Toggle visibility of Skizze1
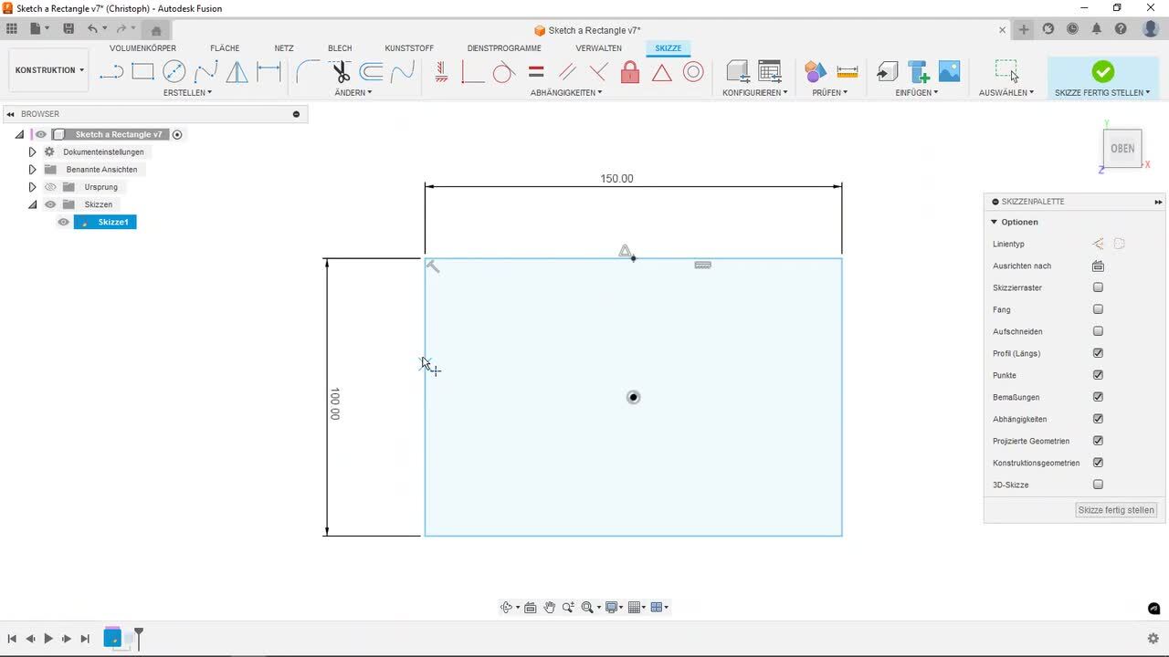1169x657 pixels. point(63,222)
